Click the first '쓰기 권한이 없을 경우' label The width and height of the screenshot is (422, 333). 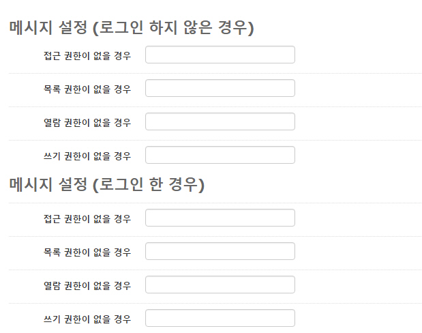87,156
